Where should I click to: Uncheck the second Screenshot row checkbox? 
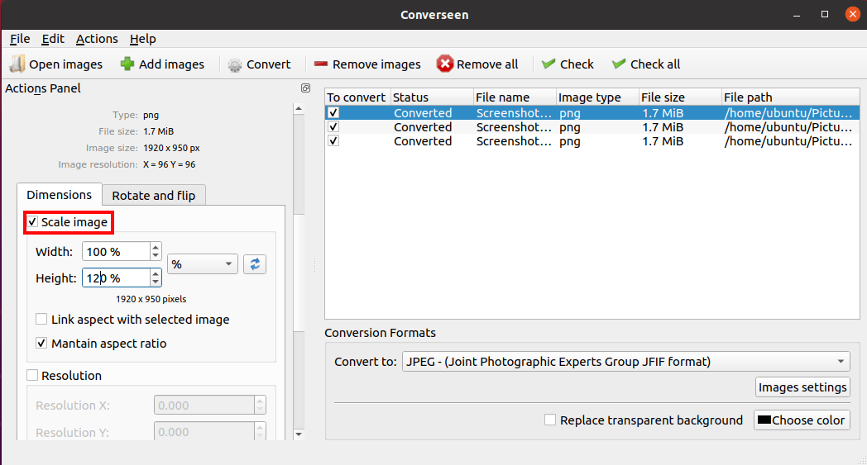click(x=333, y=127)
